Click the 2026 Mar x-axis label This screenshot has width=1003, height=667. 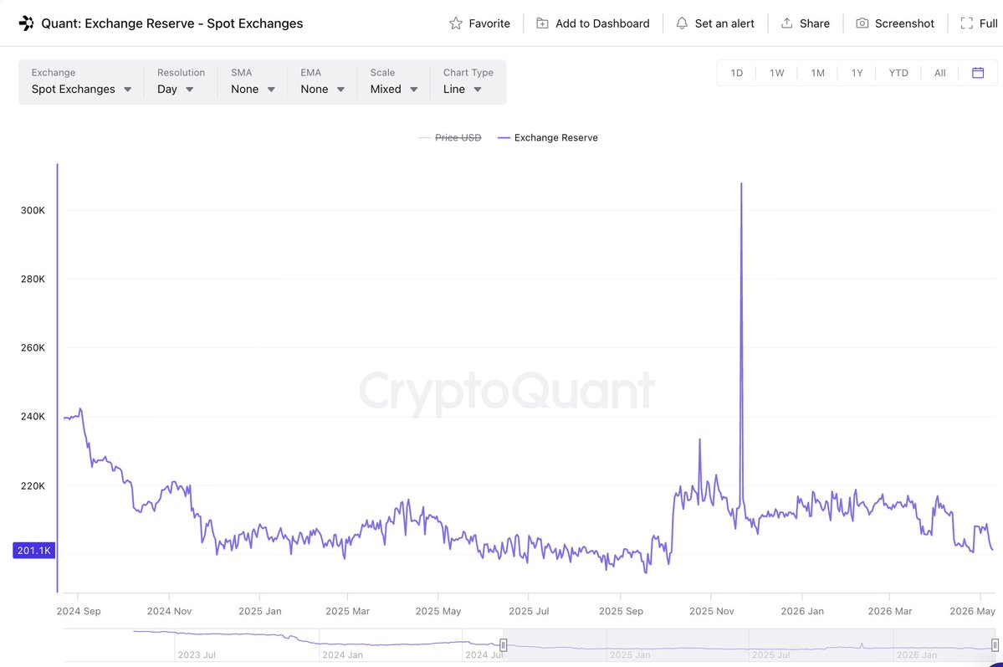click(890, 611)
